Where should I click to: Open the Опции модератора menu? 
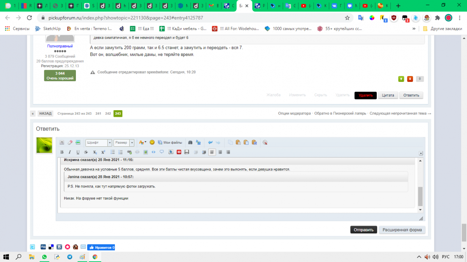[294, 114]
